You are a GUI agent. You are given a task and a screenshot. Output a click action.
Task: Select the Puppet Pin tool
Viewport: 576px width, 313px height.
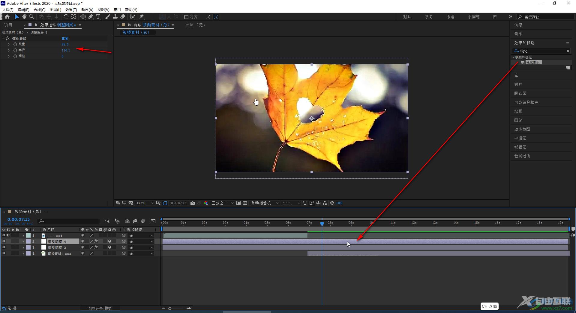(142, 17)
